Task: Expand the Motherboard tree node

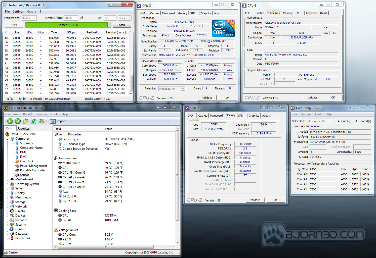Action: [8, 179]
